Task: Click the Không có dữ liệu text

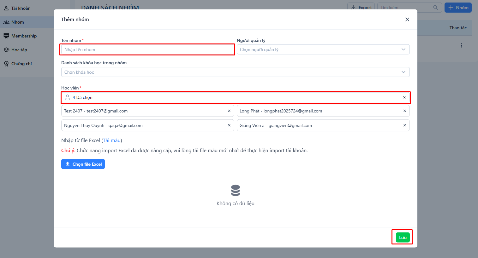Action: click(236, 204)
